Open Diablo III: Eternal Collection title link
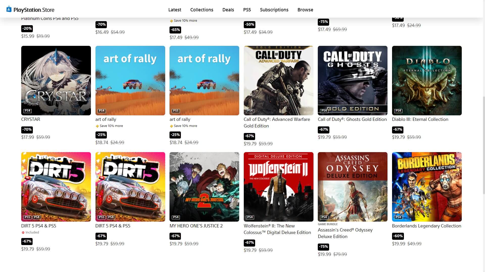The height and width of the screenshot is (272, 485). (420, 119)
